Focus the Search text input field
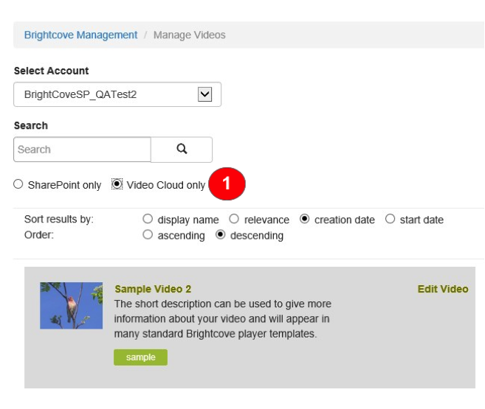The image size is (485, 409). click(x=82, y=149)
